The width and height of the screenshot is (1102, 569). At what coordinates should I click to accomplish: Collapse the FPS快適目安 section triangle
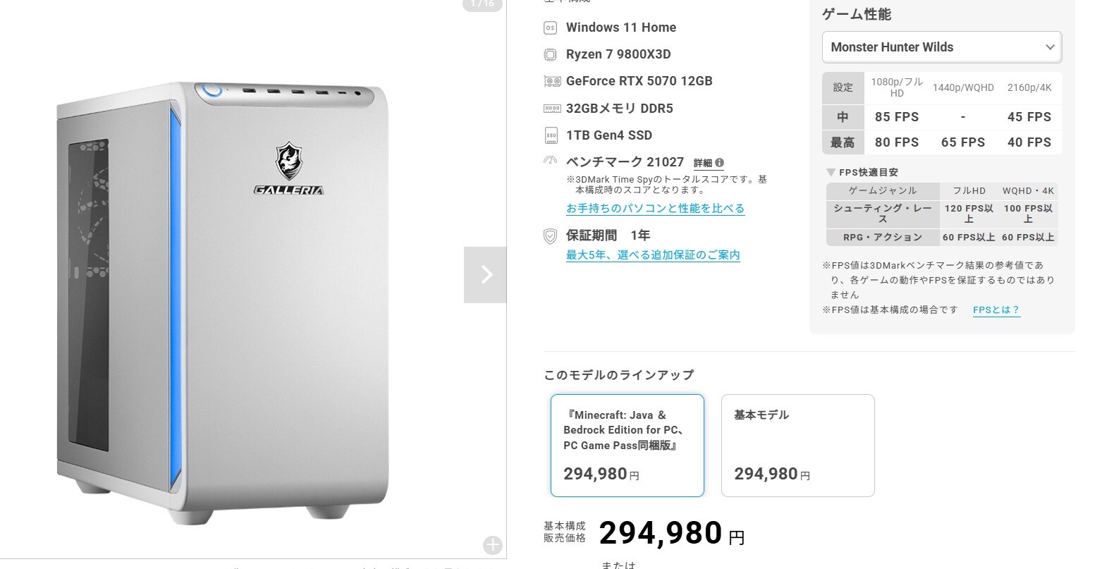[831, 172]
